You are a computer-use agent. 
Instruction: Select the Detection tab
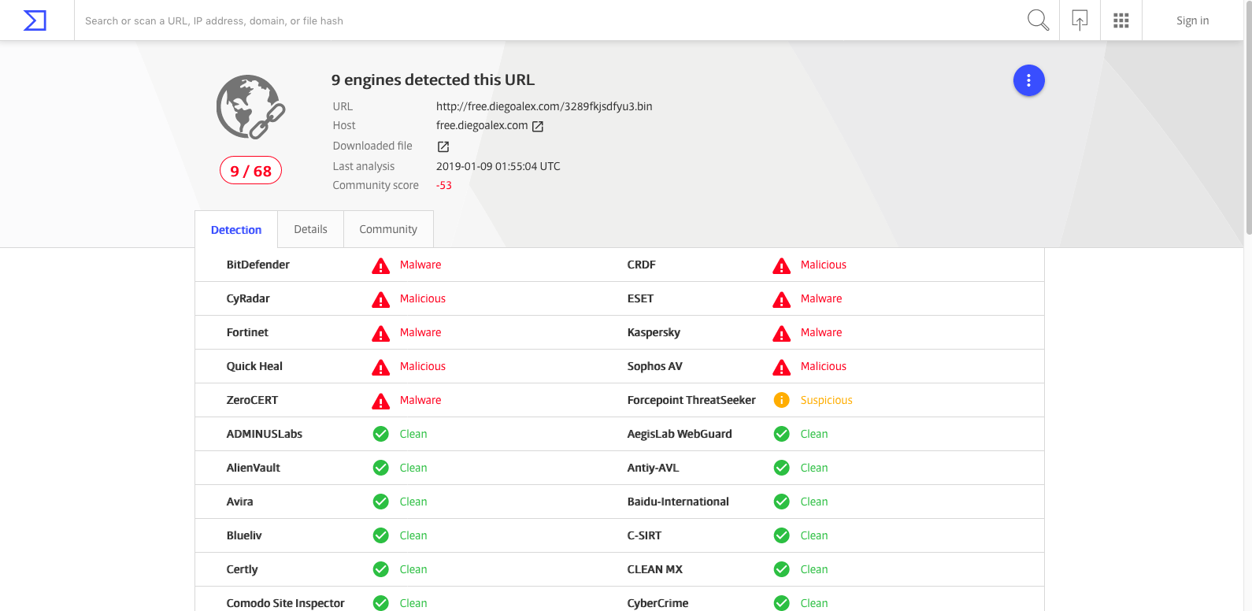[x=236, y=230]
